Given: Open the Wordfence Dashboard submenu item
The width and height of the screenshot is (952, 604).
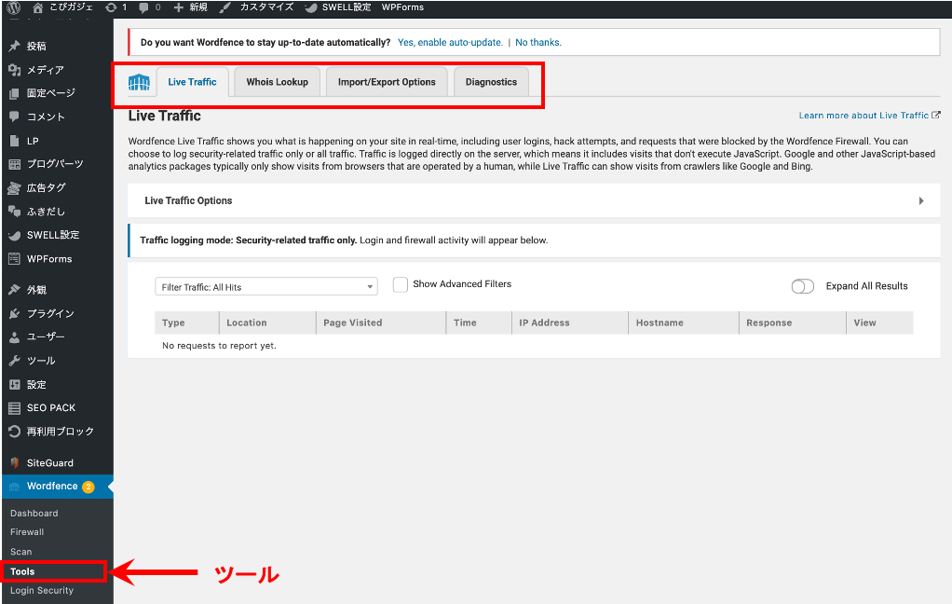Looking at the screenshot, I should [x=34, y=514].
